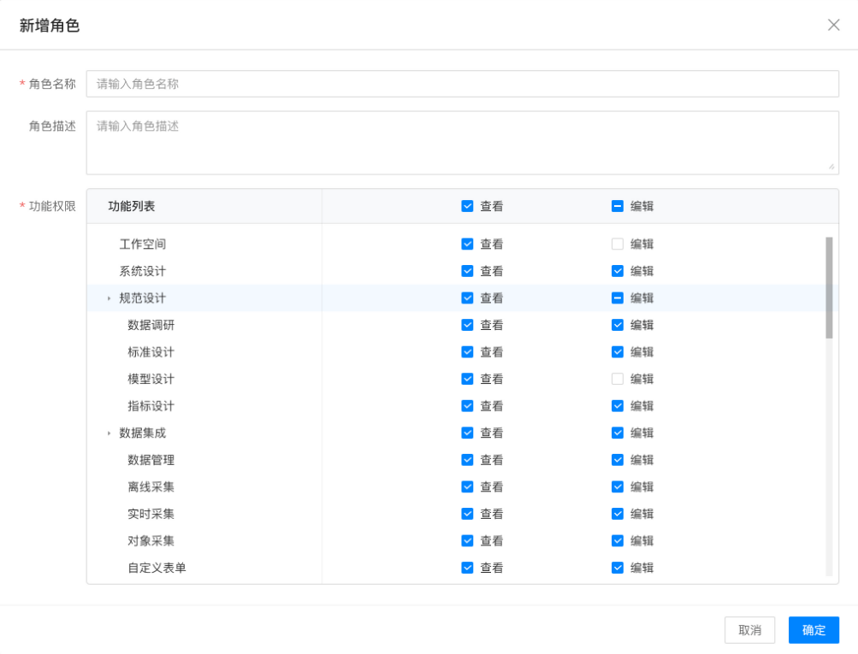Close the 新增角色 dialog with X icon
858x654 pixels.
[x=833, y=25]
